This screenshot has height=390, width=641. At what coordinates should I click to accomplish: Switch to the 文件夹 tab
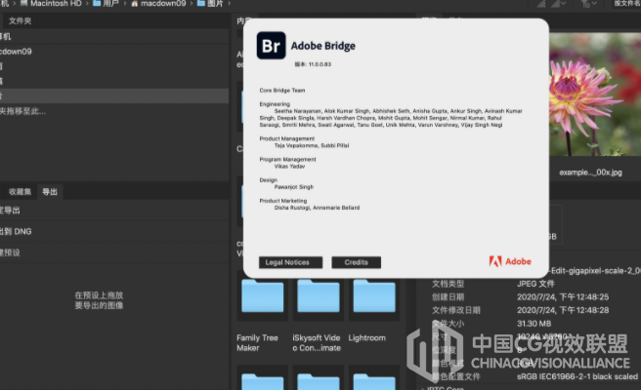[x=20, y=20]
